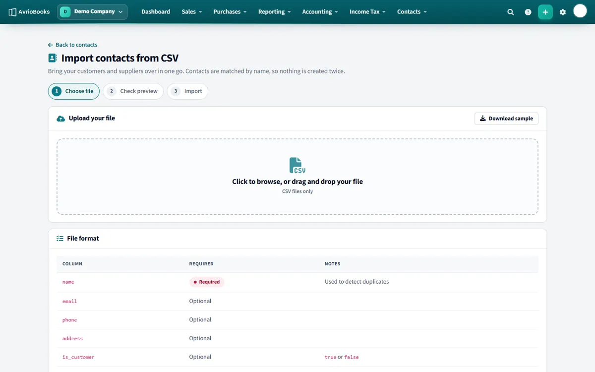Click Optional in the phone row
Viewport: 595px width, 372px height.
[x=200, y=320]
